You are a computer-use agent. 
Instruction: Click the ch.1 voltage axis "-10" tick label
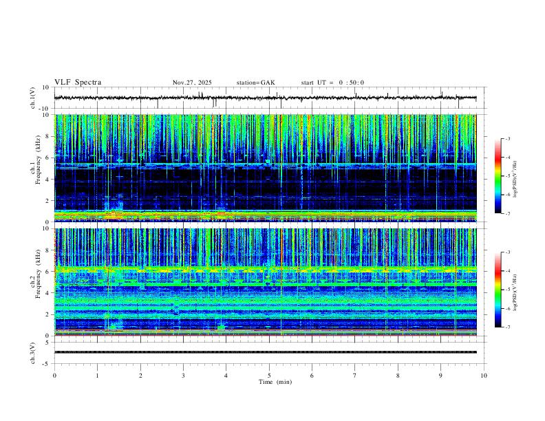[45, 109]
